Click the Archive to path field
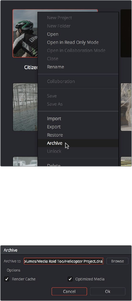Screen dimensions: 132x301 64,261
